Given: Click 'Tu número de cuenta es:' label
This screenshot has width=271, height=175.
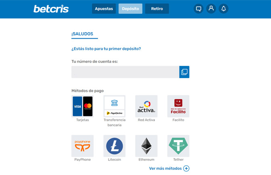Looking at the screenshot, I should point(94,62).
